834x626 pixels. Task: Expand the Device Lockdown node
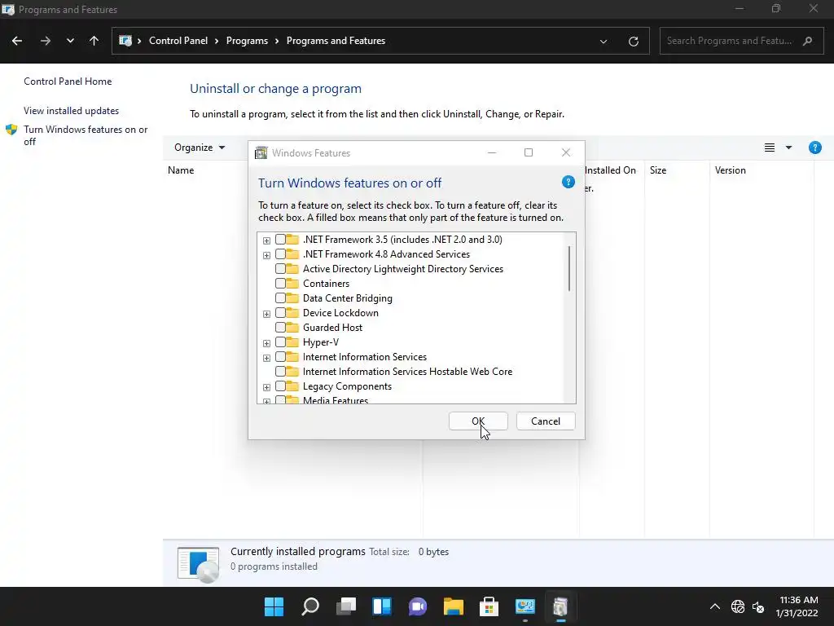(x=266, y=314)
